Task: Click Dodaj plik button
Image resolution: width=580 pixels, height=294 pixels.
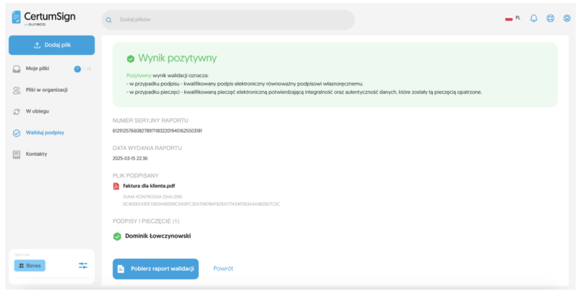Action: coord(52,45)
